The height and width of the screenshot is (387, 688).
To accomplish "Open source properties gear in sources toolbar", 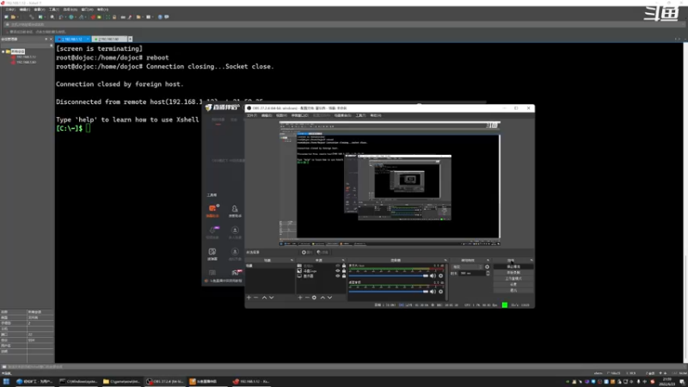I will tap(314, 298).
